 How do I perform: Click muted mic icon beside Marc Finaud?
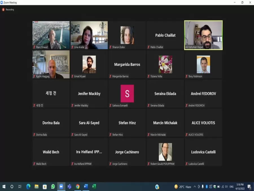click(34, 47)
